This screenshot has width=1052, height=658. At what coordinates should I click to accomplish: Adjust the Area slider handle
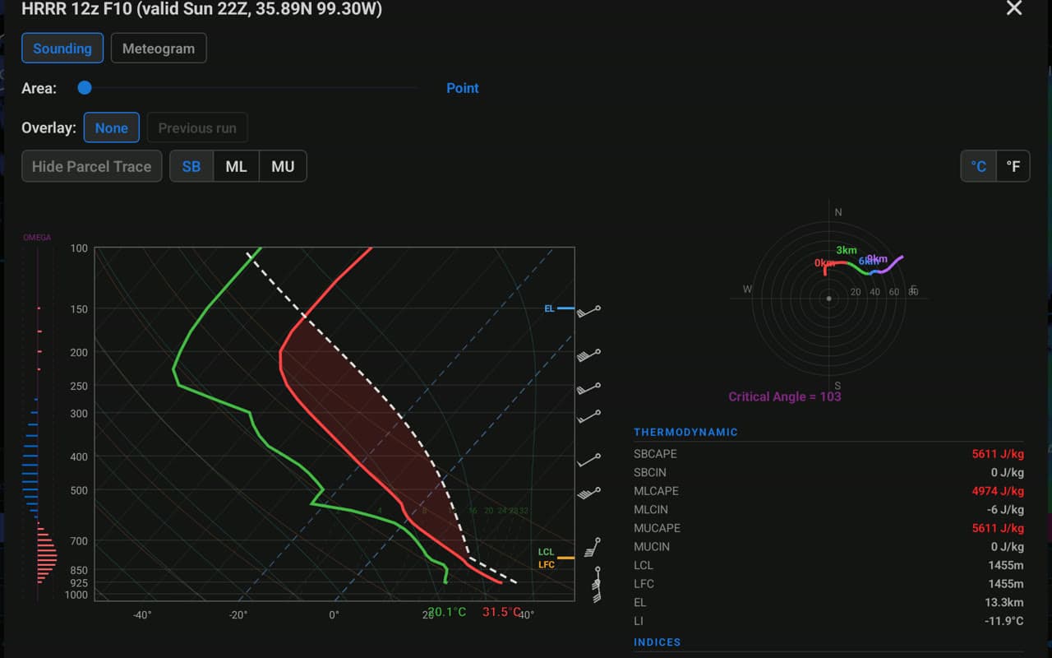(x=85, y=88)
